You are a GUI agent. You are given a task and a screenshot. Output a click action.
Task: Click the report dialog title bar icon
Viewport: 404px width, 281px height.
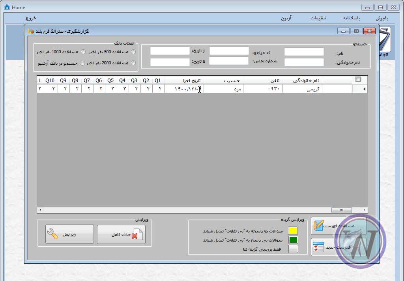[31, 31]
